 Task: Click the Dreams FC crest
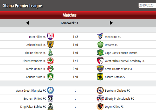[100, 45]
